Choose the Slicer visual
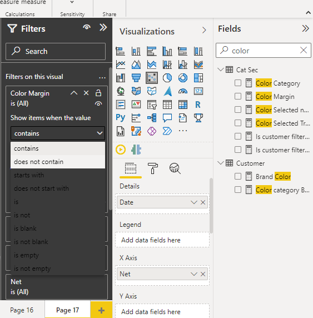 click(x=152, y=105)
